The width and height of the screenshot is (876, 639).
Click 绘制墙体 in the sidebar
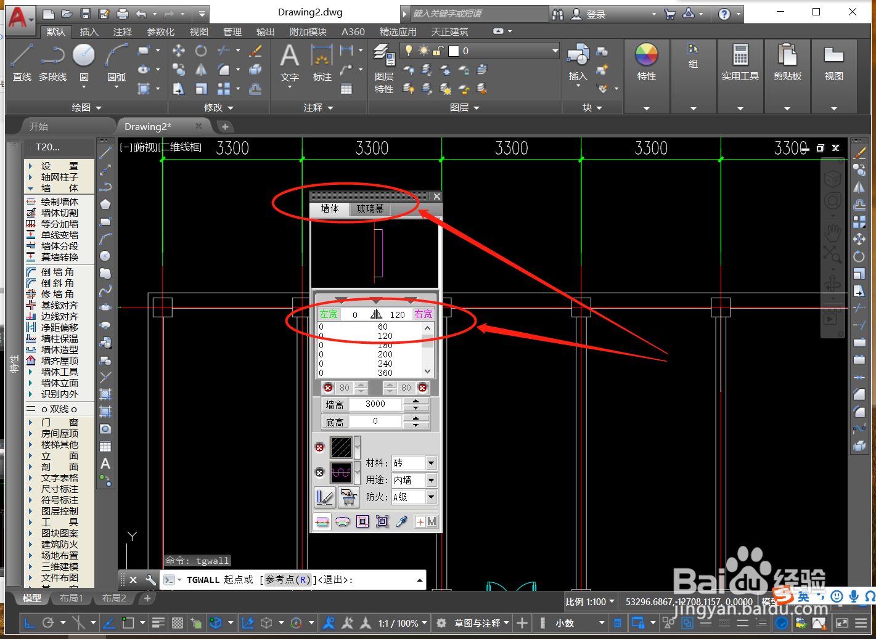(59, 201)
